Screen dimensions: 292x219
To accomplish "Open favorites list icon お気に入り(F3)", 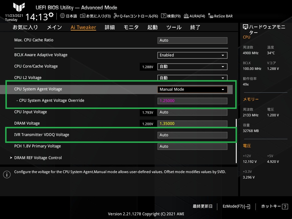I will [x=82, y=16].
